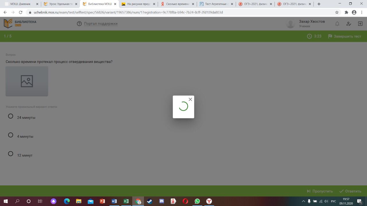Select the 4 минуты answer option

coord(11,135)
